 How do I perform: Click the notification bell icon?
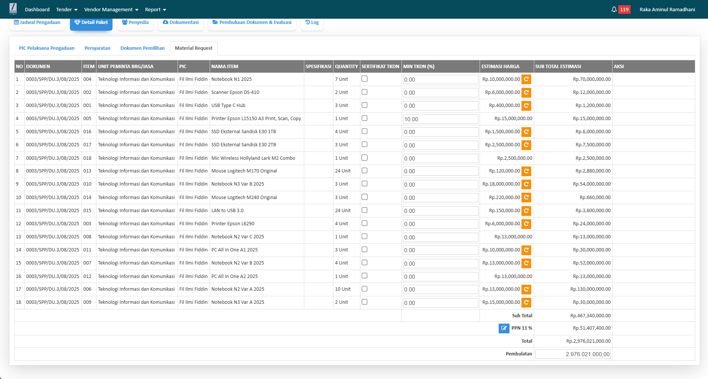pyautogui.click(x=614, y=9)
